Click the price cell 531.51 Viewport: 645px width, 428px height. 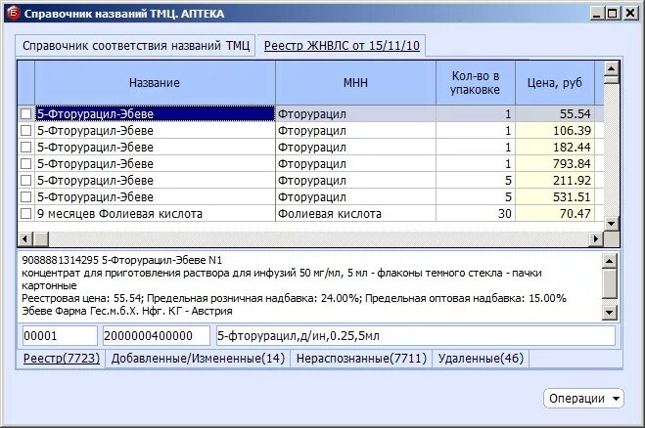[x=555, y=197]
